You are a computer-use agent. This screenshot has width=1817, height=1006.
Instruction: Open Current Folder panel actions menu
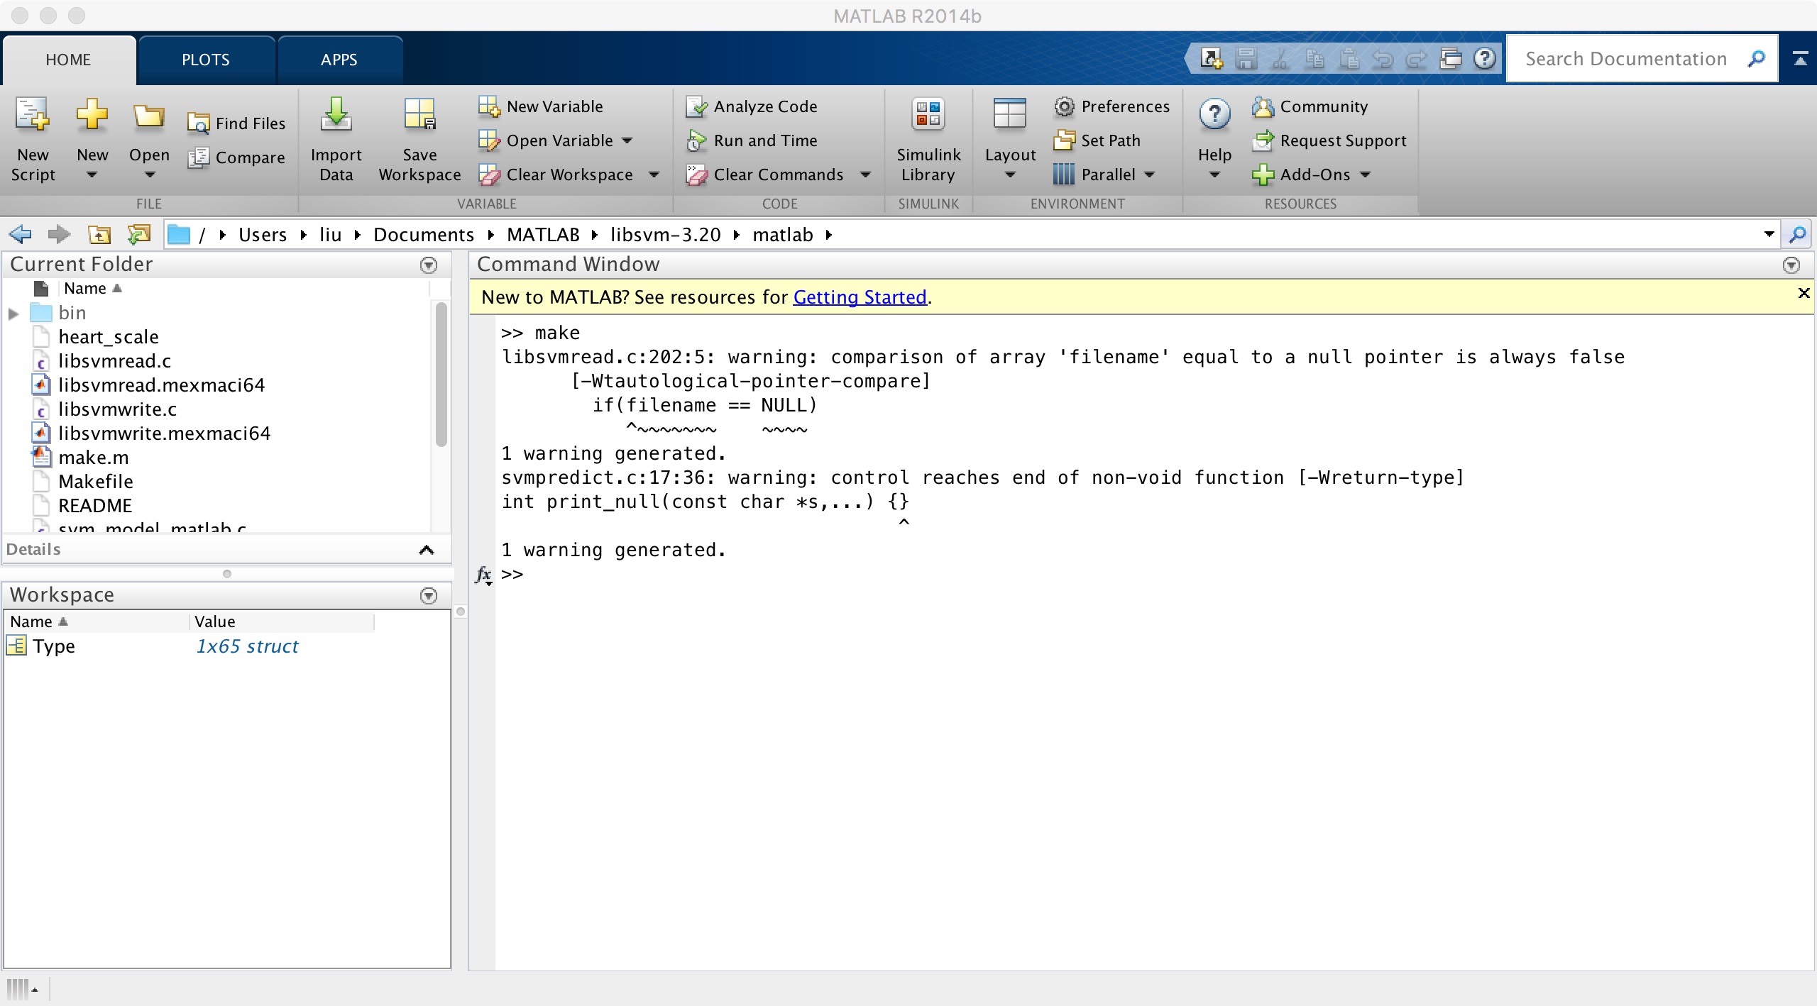pos(429,265)
